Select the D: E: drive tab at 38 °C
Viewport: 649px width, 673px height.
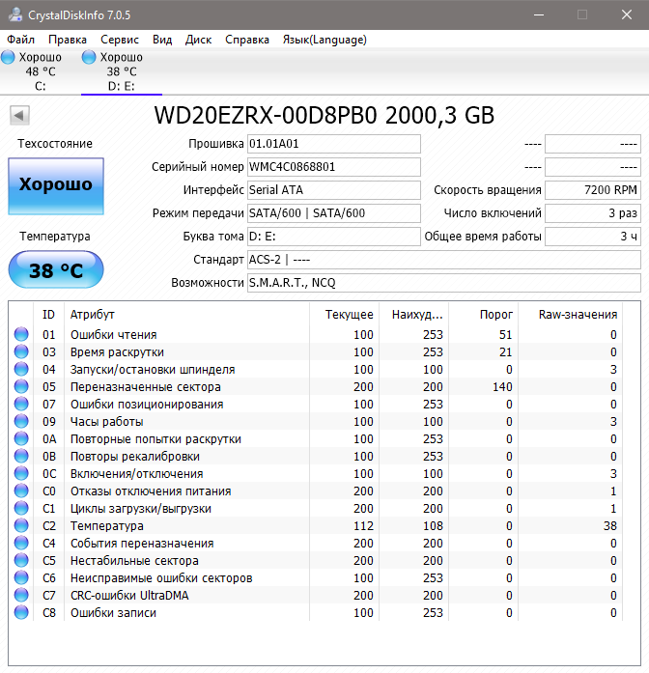122,71
